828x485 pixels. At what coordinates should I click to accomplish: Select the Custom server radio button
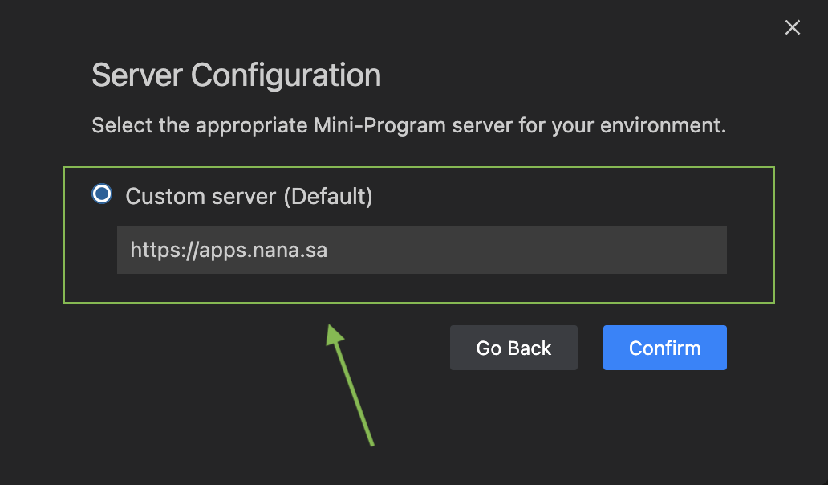pyautogui.click(x=102, y=194)
